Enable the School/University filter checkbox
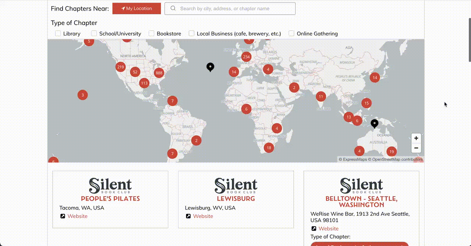 94,34
